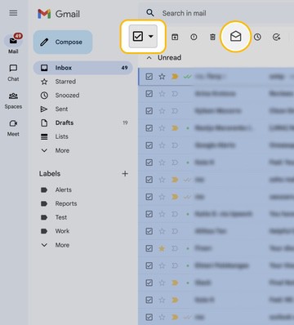Unstar the yellow-starred email
Image resolution: width=294 pixels, height=325 pixels.
point(162,248)
